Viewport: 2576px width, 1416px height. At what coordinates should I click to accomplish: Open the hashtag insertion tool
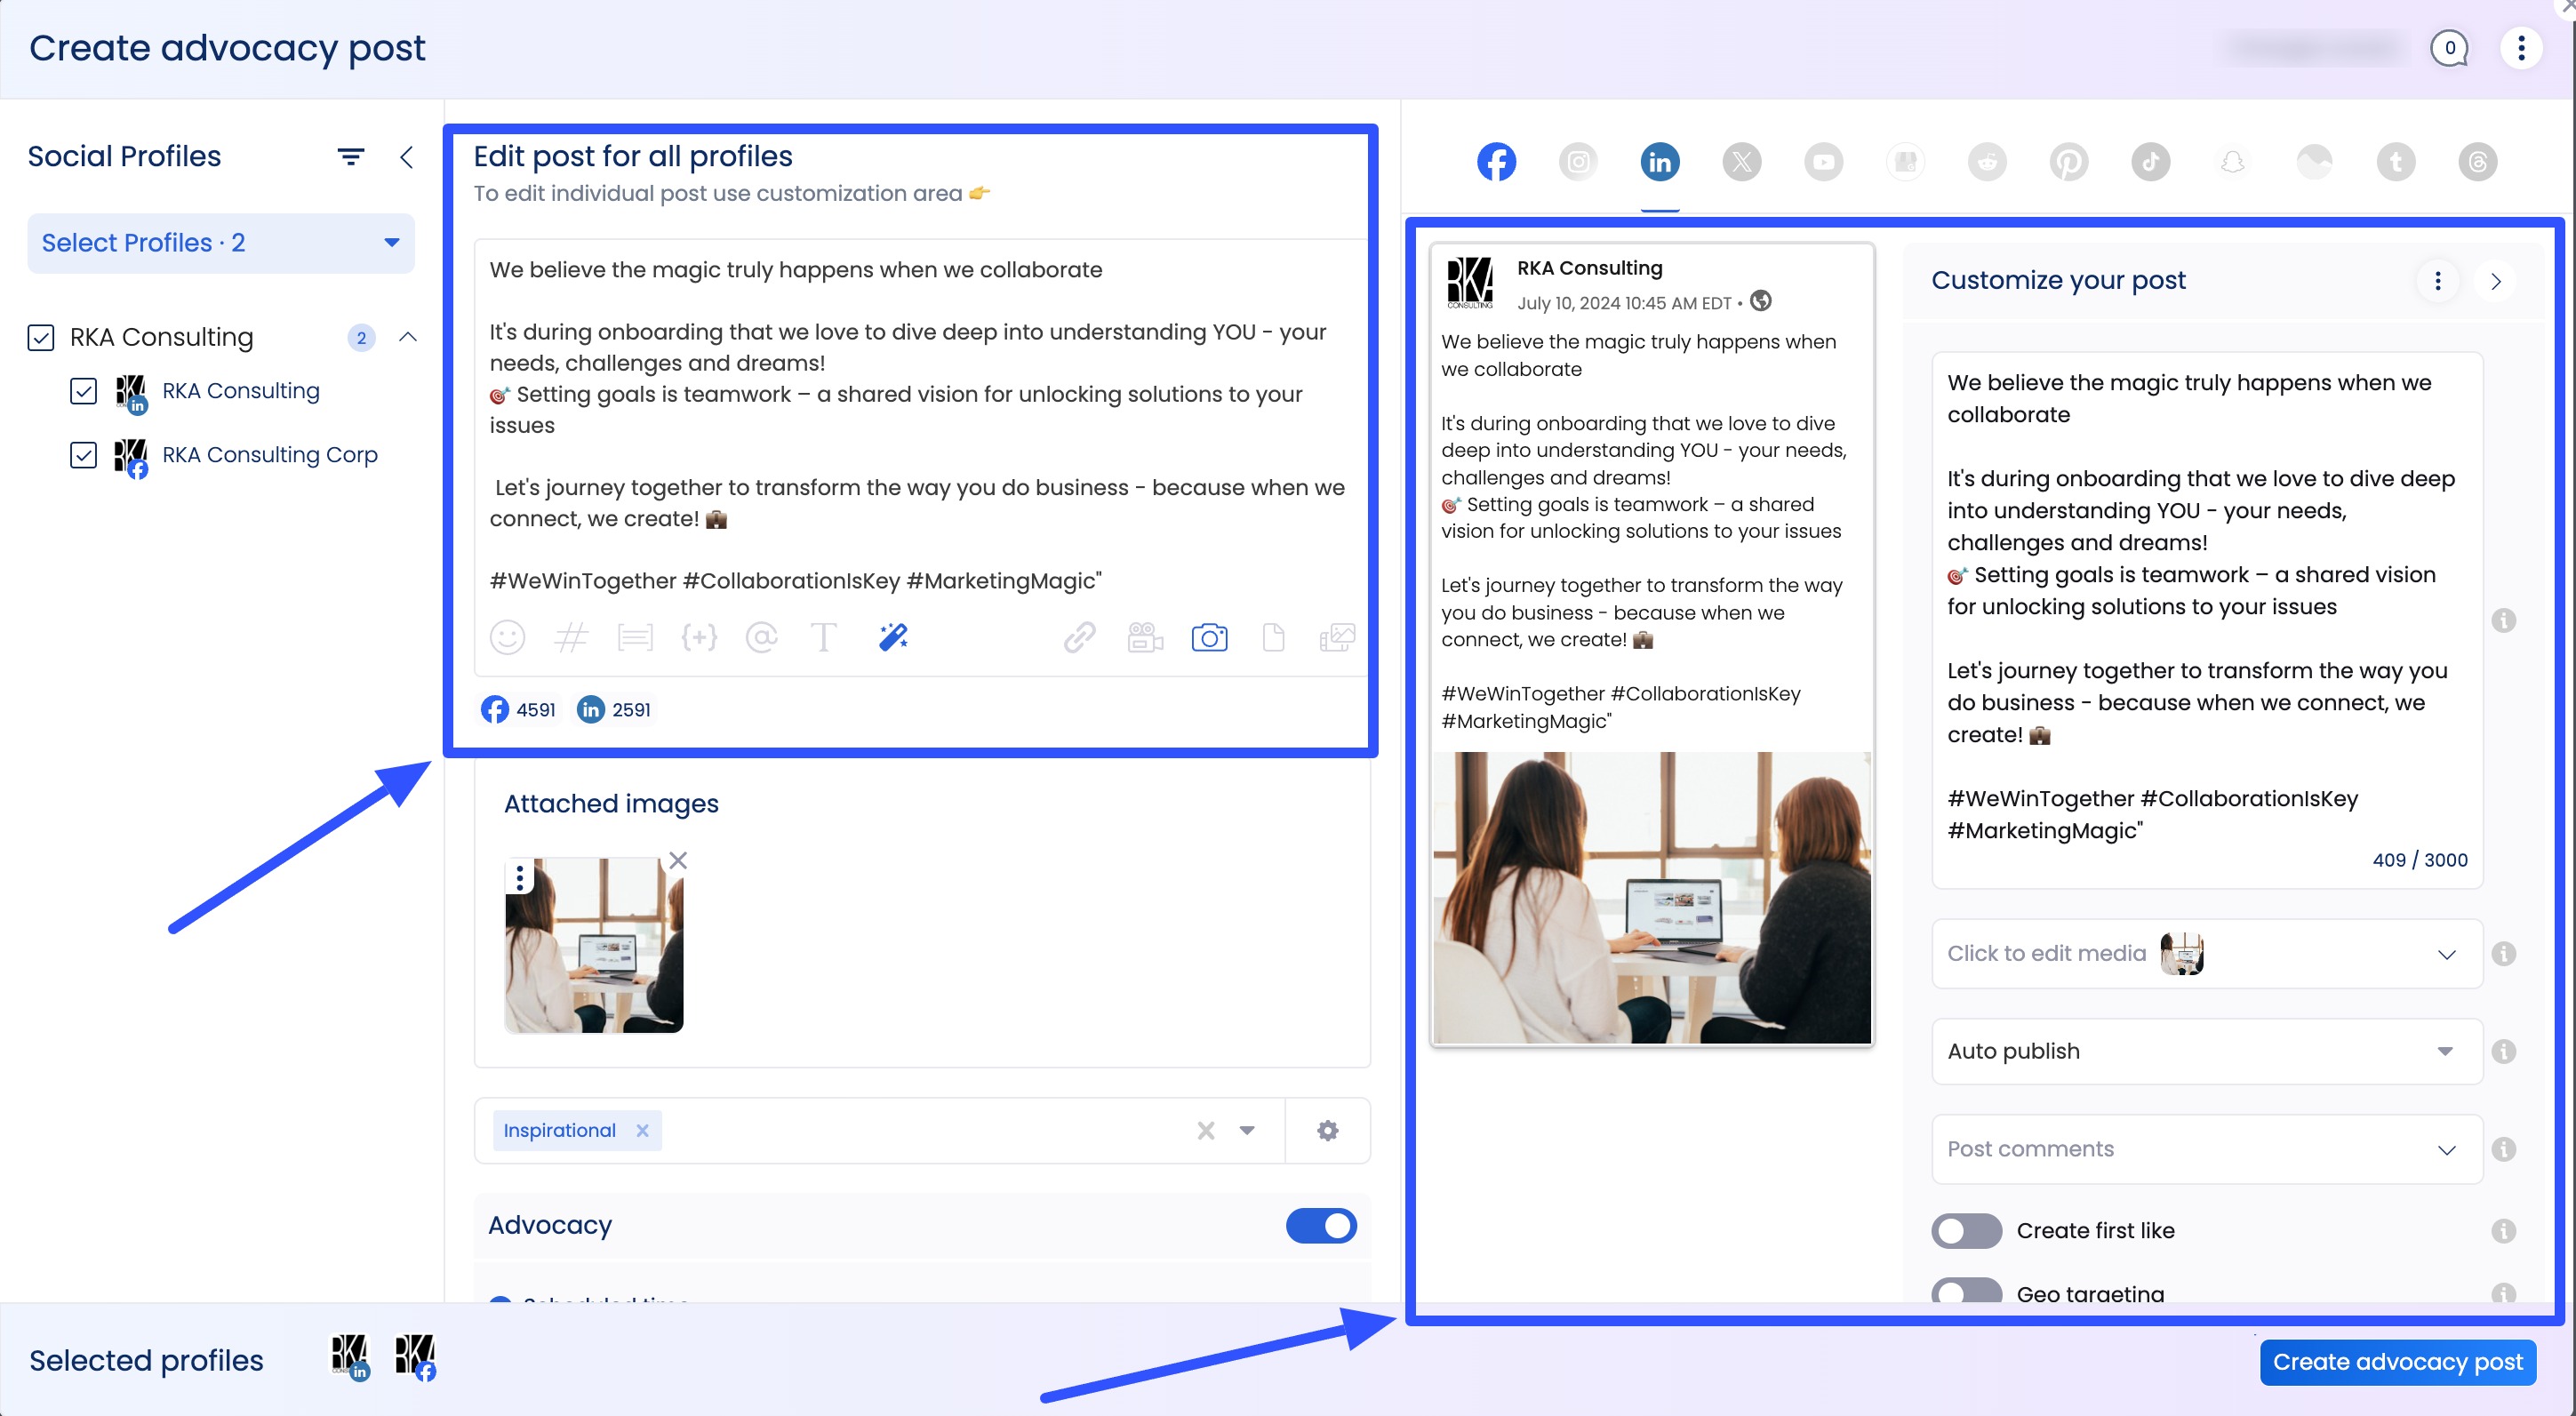pyautogui.click(x=572, y=637)
